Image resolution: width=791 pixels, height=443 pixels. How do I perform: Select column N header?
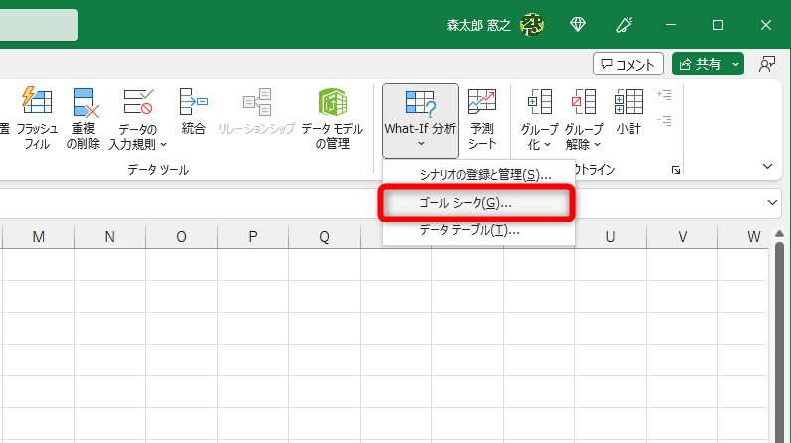109,236
